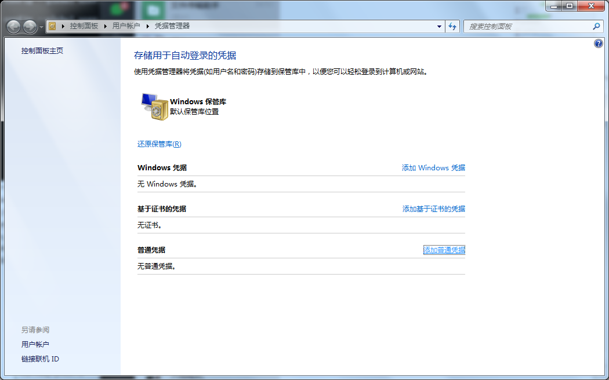609x380 pixels.
Task: Click the 无证书。 text
Action: (150, 225)
